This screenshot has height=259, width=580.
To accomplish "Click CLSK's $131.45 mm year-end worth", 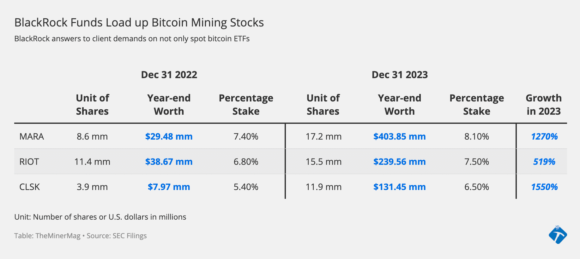I will (x=399, y=187).
